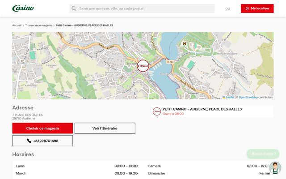This screenshot has width=286, height=179.
Task: Click the Mardi opening hours row
Action: click(x=77, y=173)
